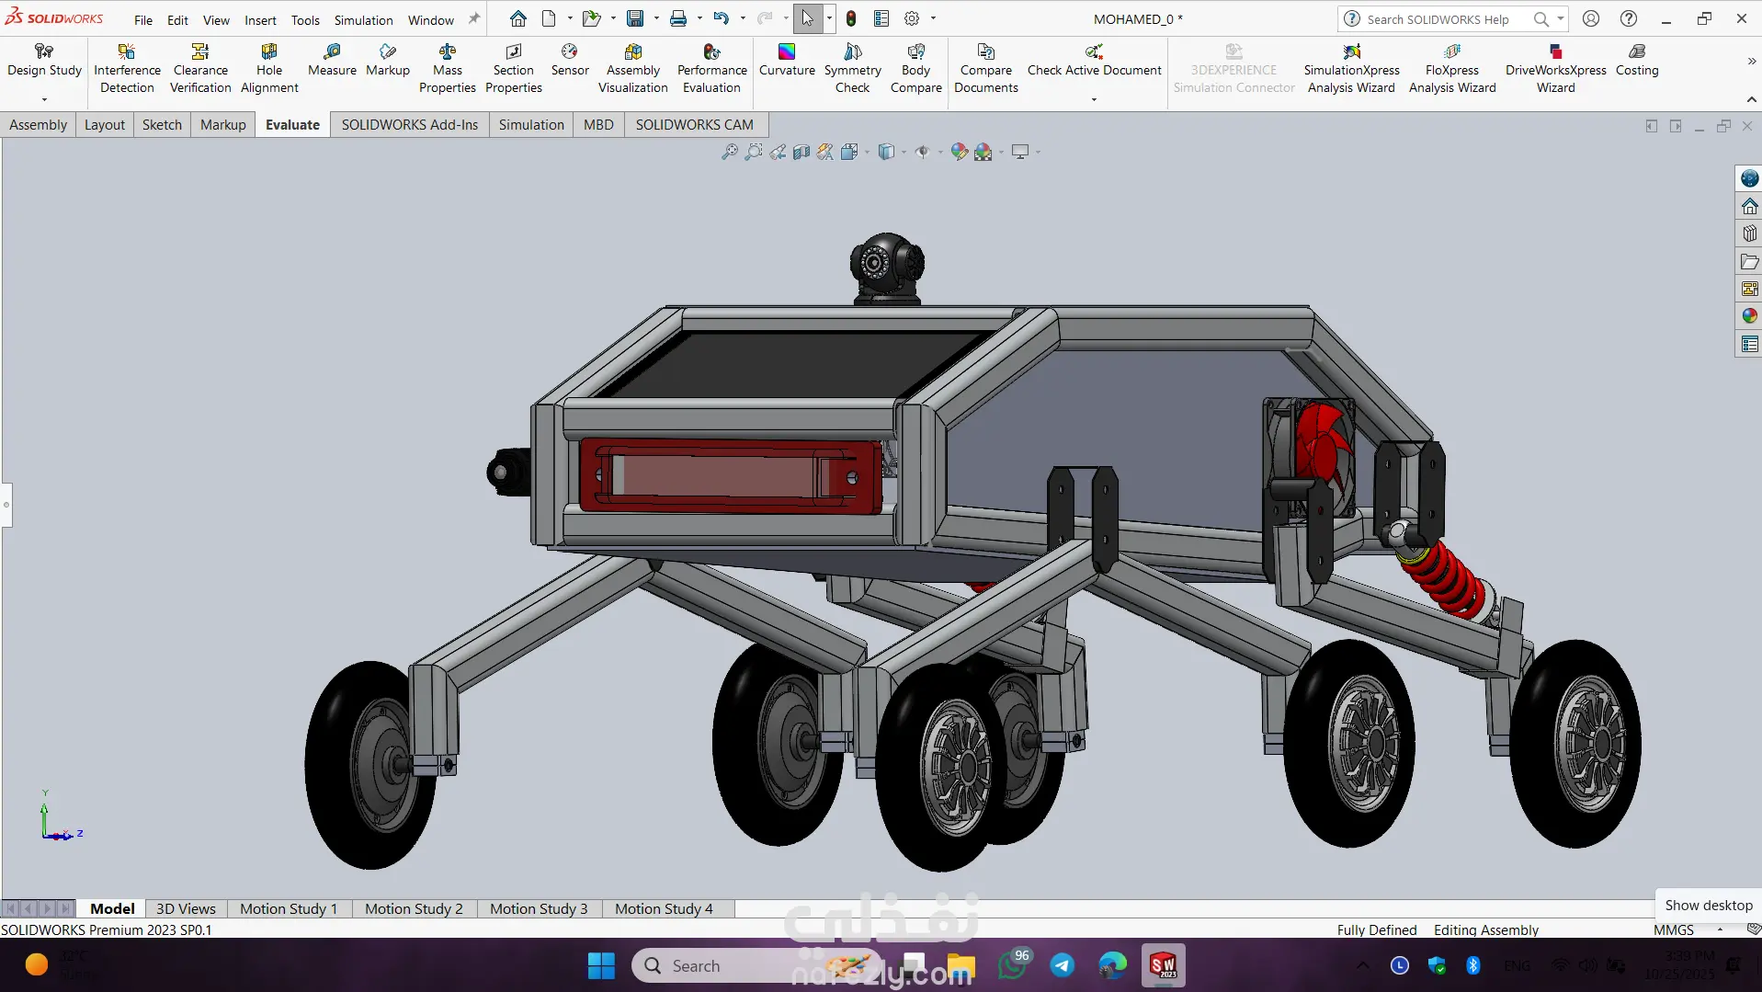The height and width of the screenshot is (992, 1762).
Task: Open the Design Library pane in task pane
Action: pos(1749,234)
